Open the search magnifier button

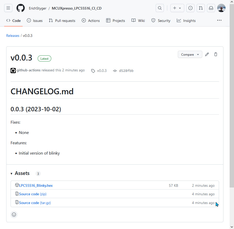point(160,8)
